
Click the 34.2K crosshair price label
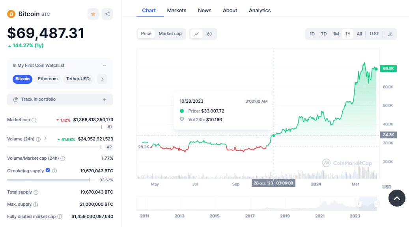click(x=388, y=135)
